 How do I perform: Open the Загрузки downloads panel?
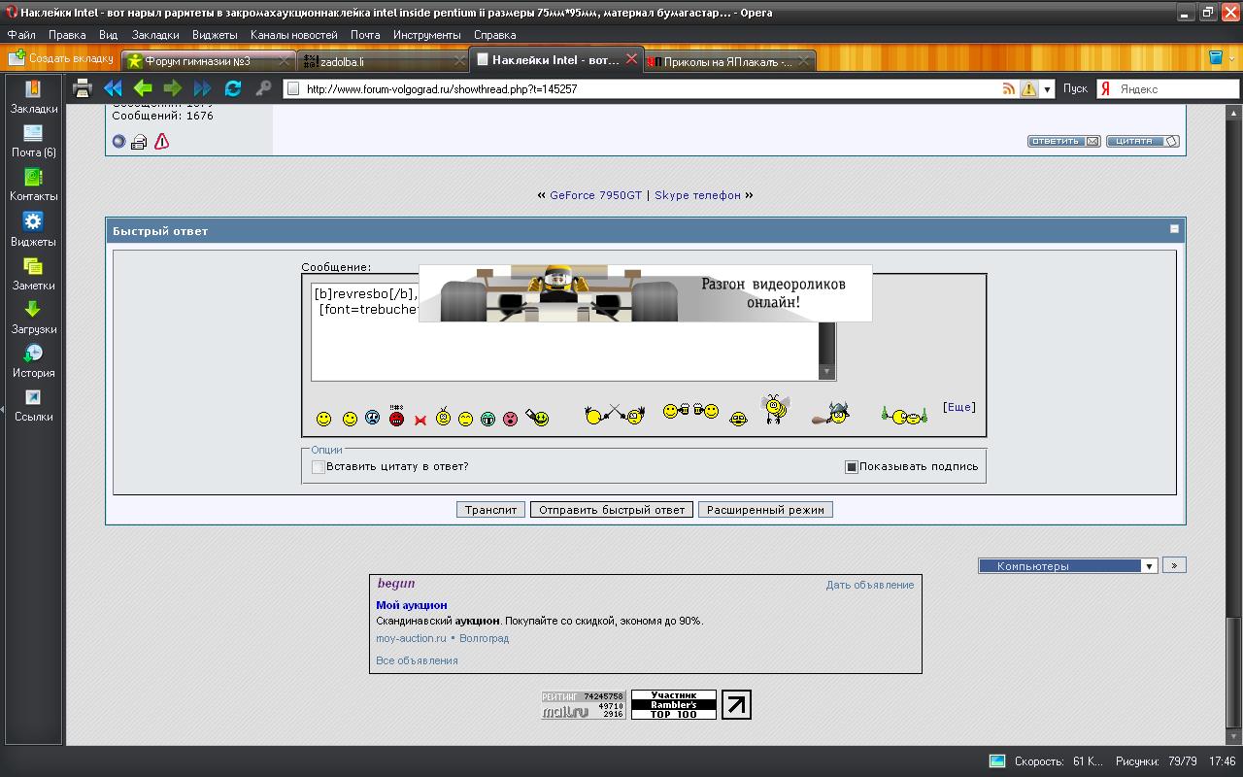click(33, 317)
